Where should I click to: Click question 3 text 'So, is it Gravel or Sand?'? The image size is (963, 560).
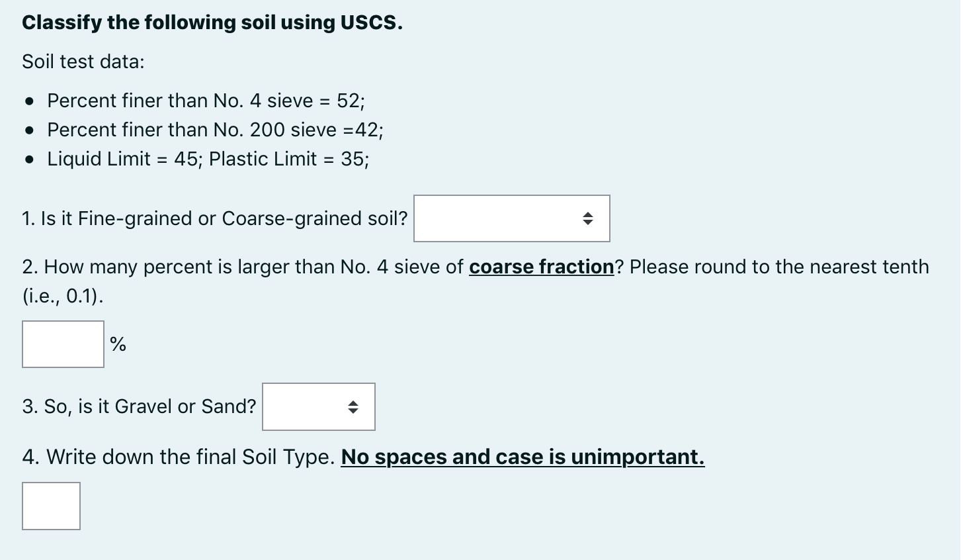(139, 406)
